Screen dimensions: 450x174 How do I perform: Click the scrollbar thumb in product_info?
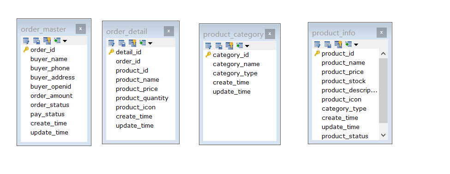[383, 91]
